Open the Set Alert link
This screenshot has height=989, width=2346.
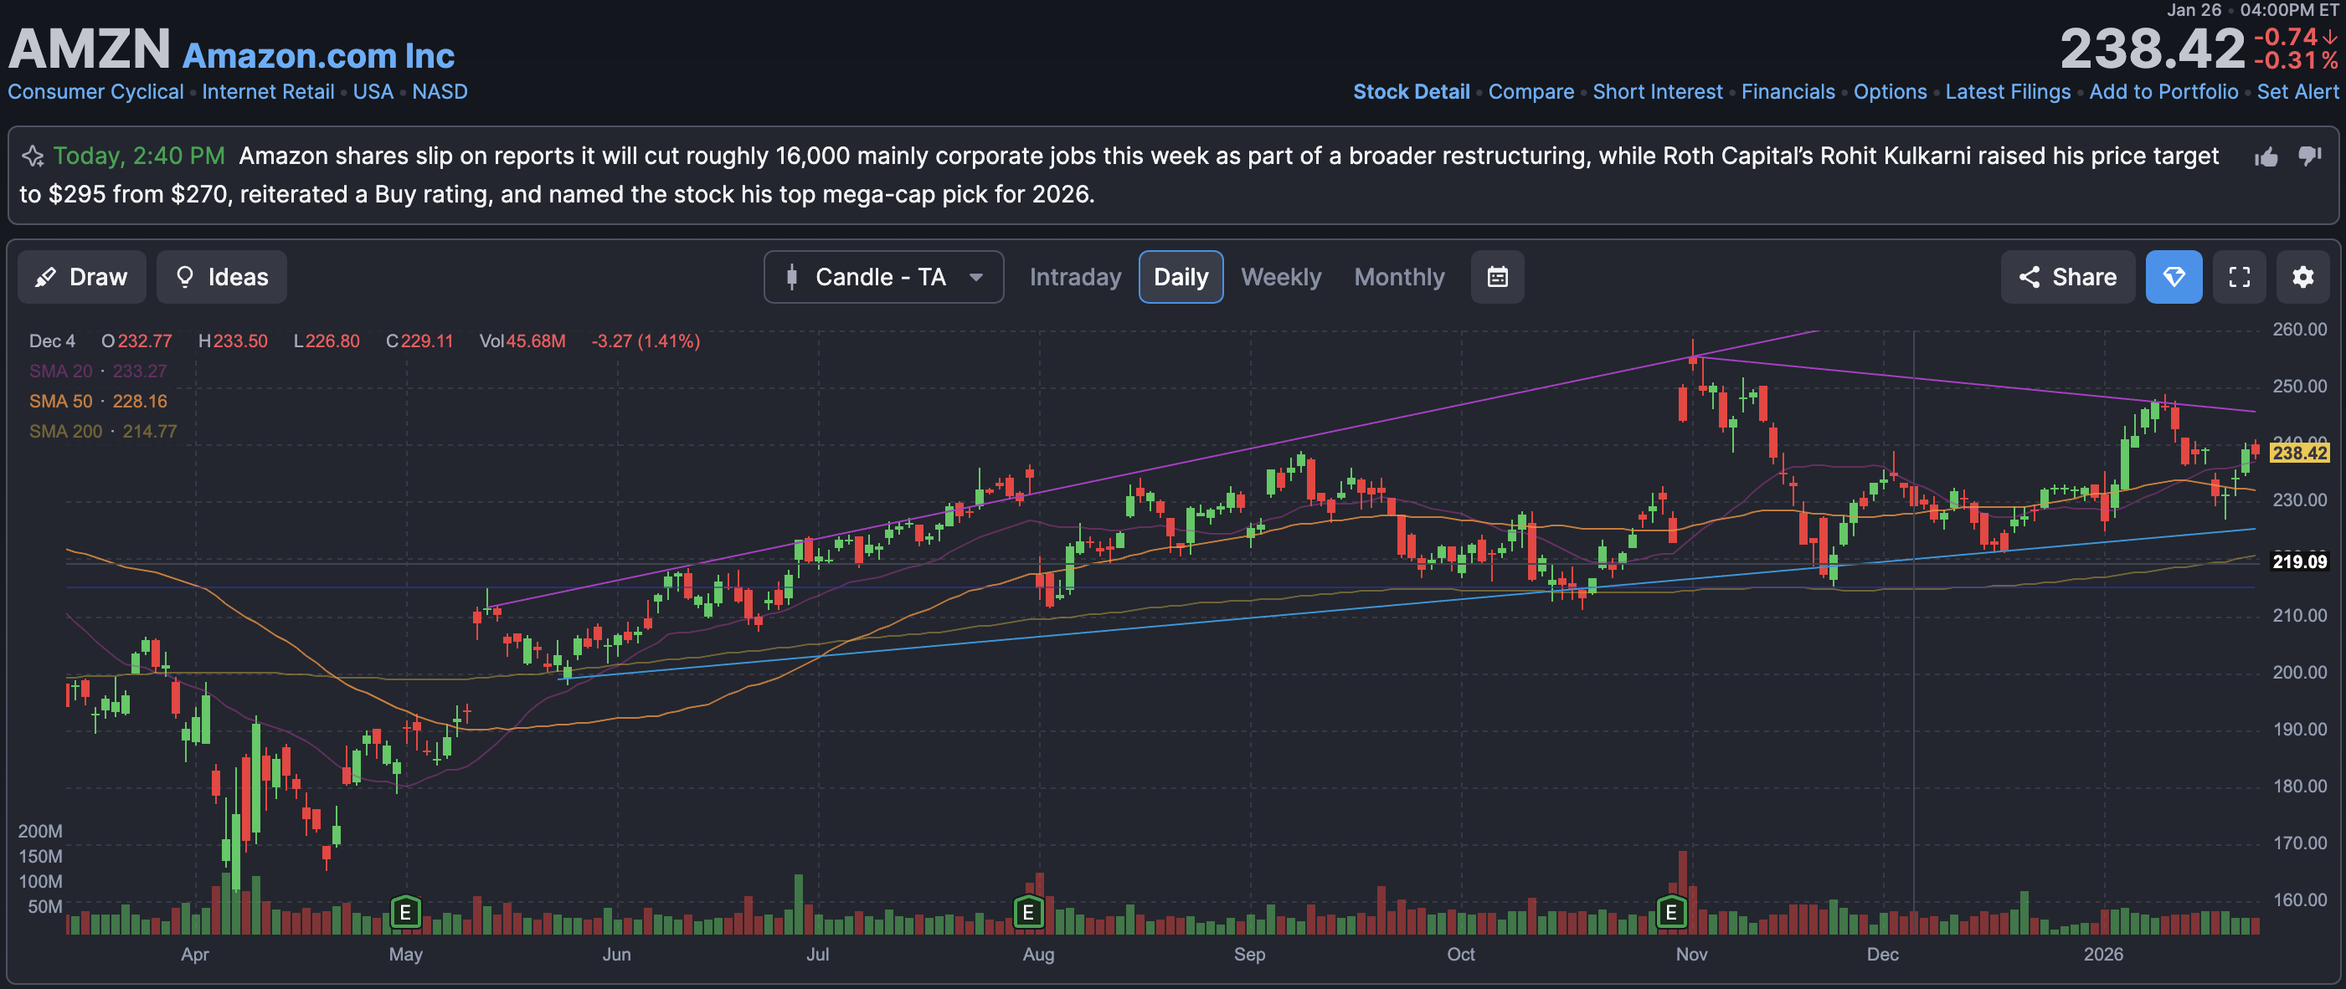pyautogui.click(x=2297, y=92)
